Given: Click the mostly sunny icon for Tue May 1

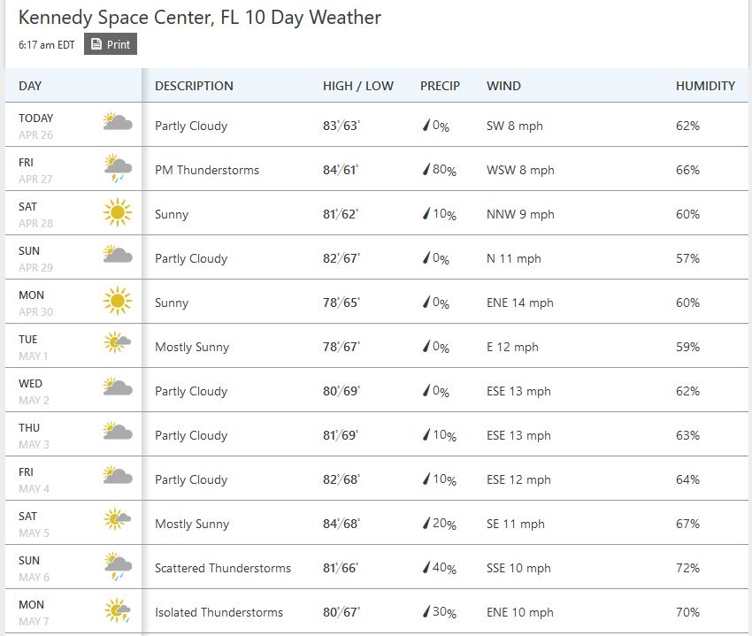Looking at the screenshot, I should click(118, 342).
